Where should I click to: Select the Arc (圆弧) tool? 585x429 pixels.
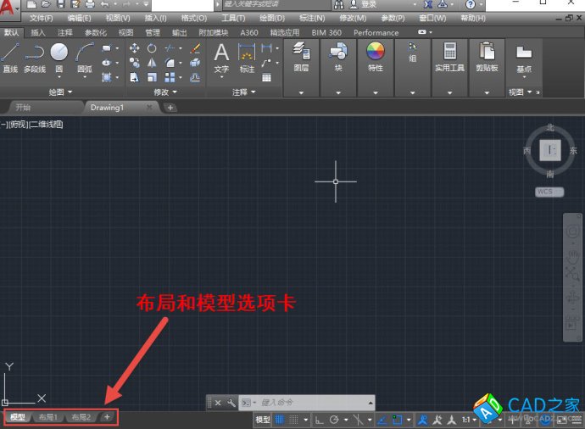85,57
